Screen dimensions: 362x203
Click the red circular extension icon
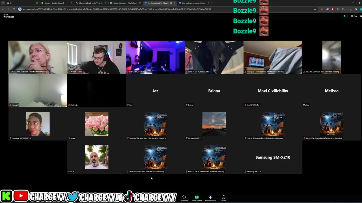333,9
